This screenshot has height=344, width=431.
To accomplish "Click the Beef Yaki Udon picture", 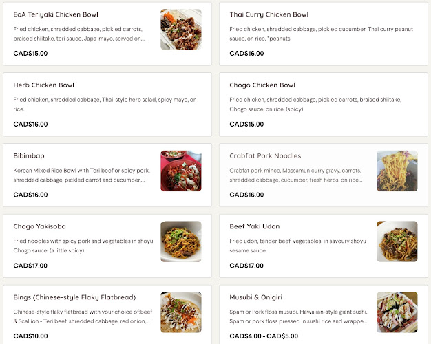I will coord(397,241).
